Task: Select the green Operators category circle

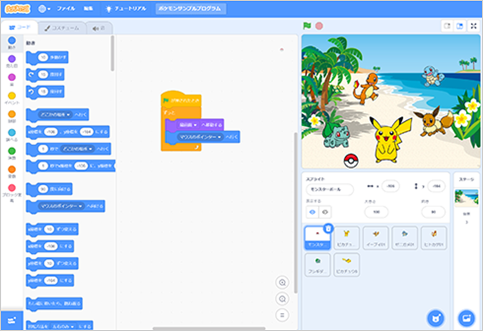Action: coord(12,151)
